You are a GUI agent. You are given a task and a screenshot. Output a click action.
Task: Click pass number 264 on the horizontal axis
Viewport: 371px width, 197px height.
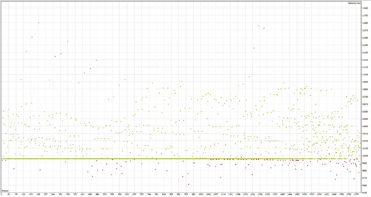[53, 194]
